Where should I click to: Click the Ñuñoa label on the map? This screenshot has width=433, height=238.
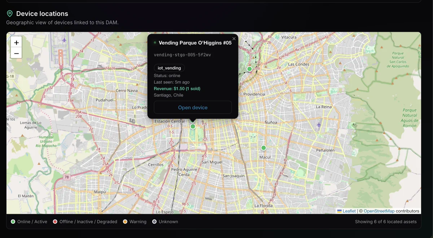[x=271, y=122]
